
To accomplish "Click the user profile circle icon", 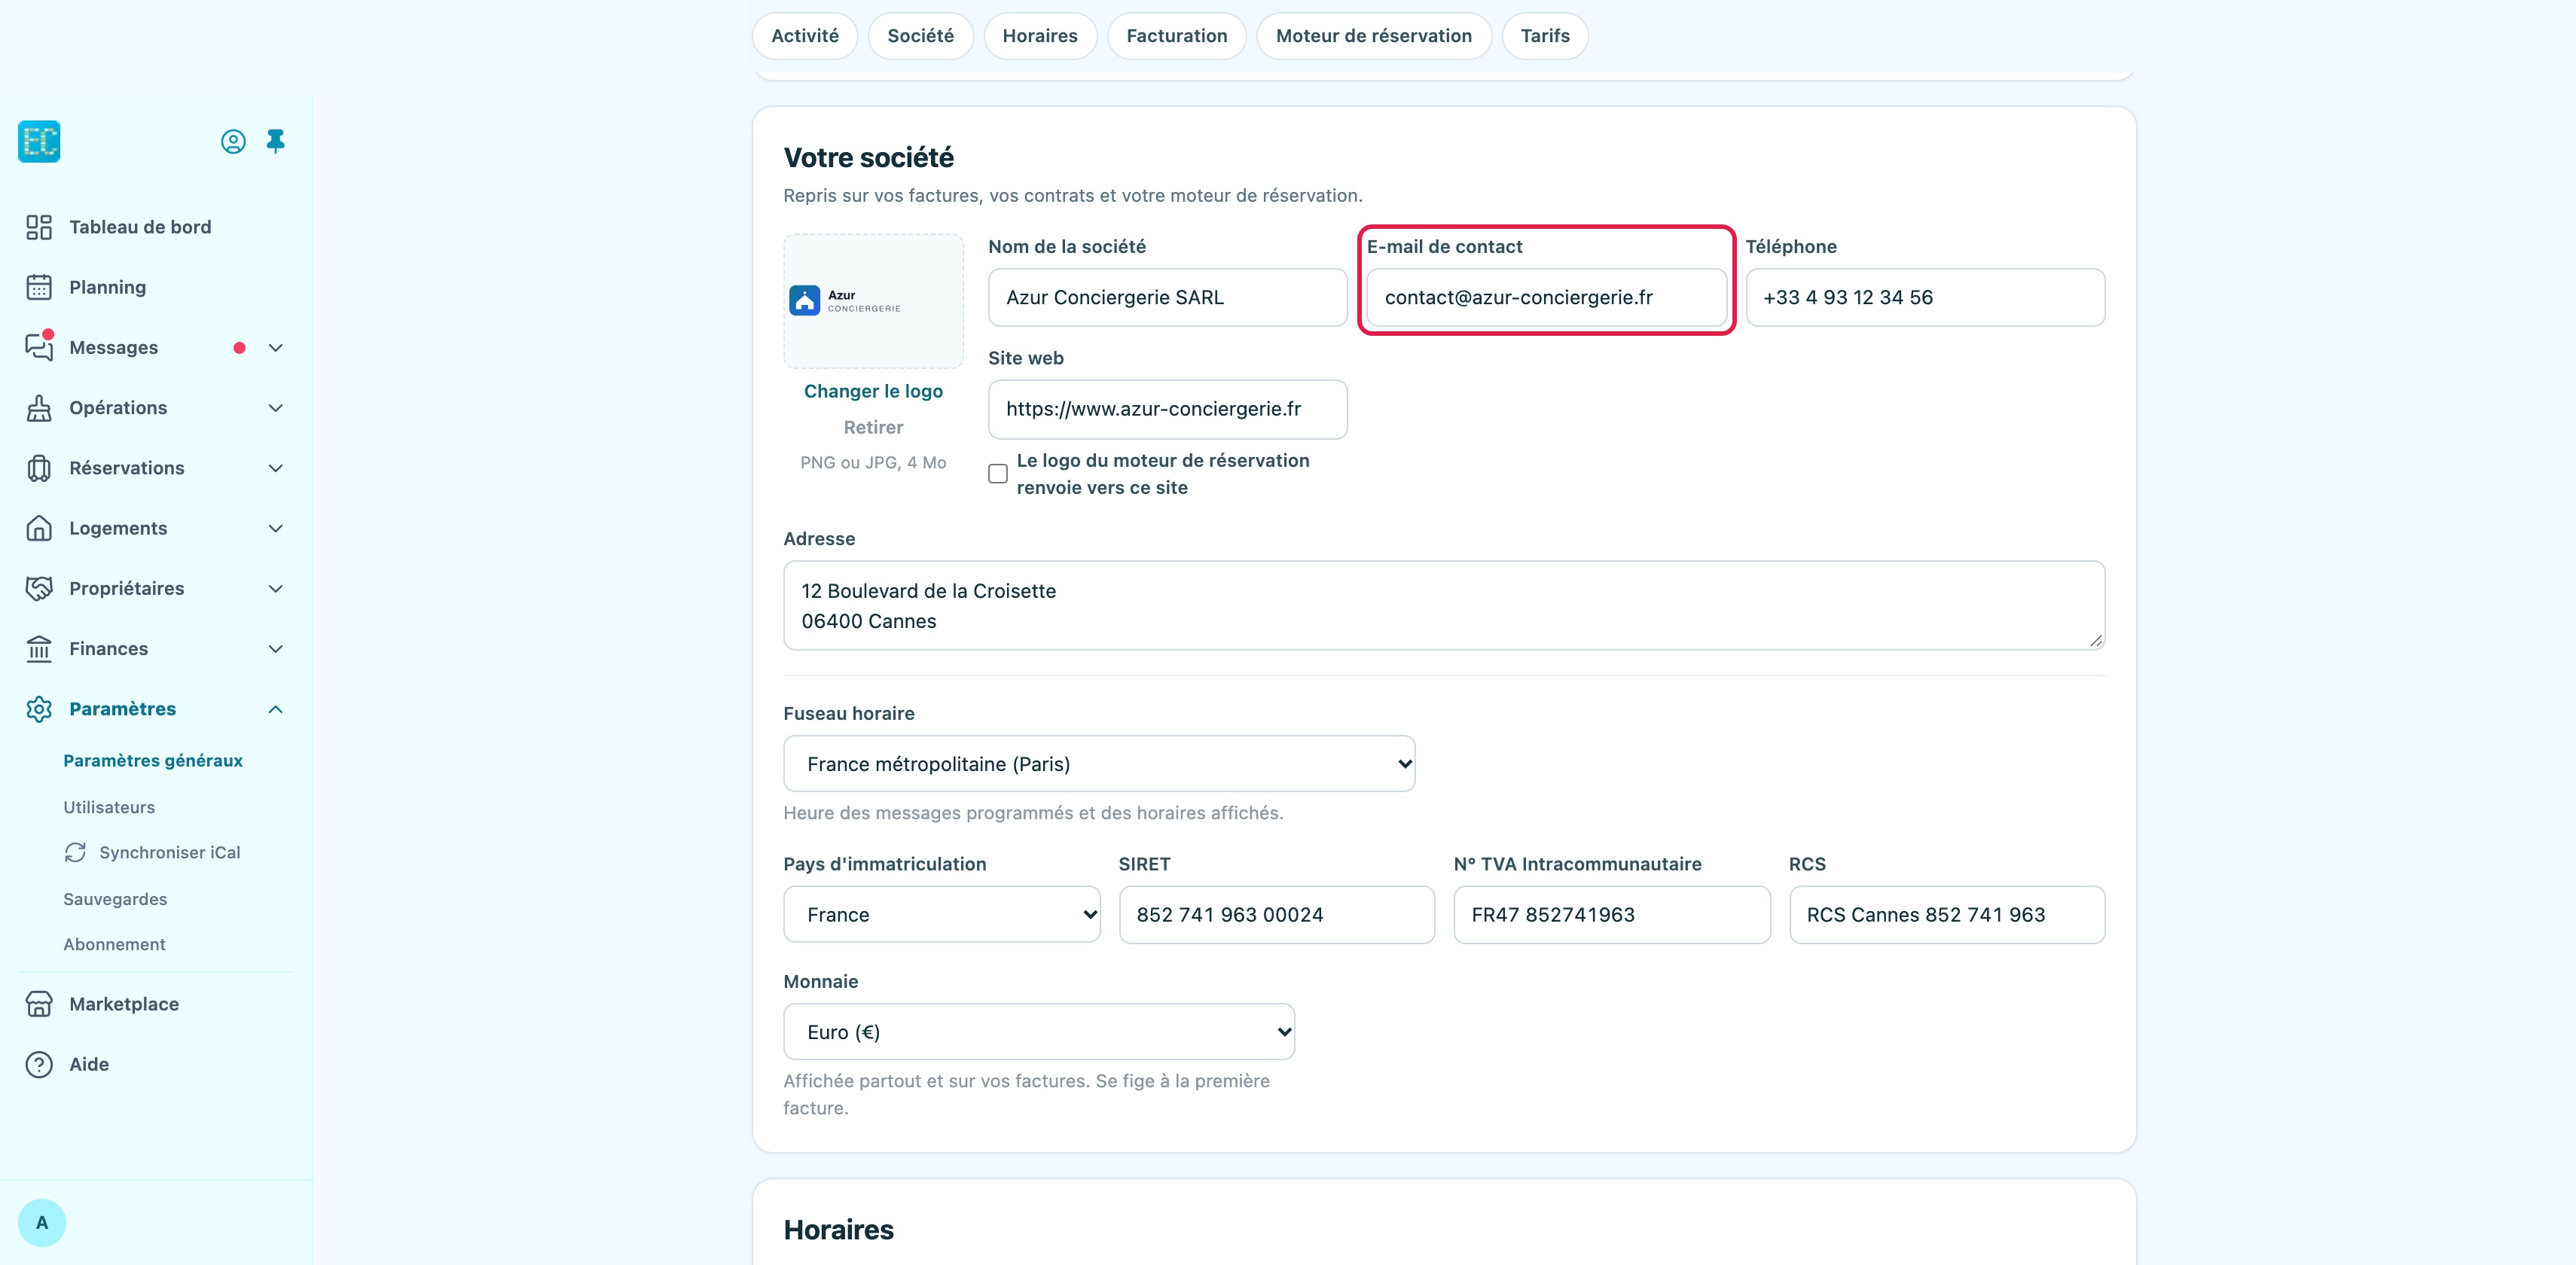I will point(233,142).
